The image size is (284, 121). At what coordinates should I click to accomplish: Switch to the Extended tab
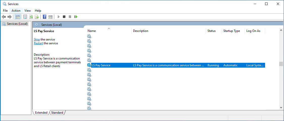(41, 113)
